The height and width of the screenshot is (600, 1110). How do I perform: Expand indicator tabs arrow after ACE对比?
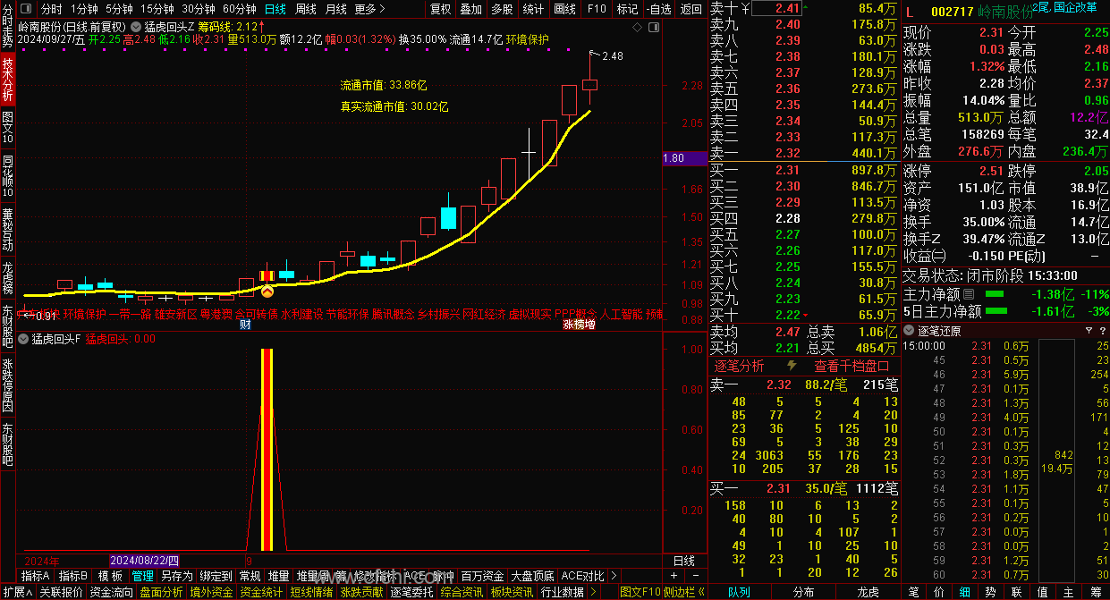click(x=614, y=576)
